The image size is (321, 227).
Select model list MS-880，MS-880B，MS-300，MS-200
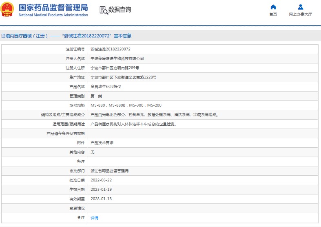126,105
